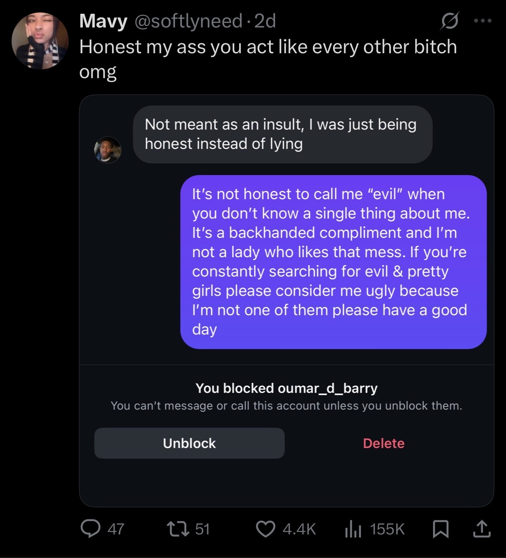Tap the purple reply message bubble
Image resolution: width=506 pixels, height=558 pixels.
pos(333,261)
